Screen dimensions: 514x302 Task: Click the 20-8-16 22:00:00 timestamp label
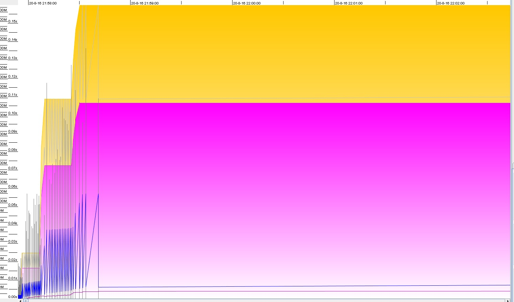(247, 3)
